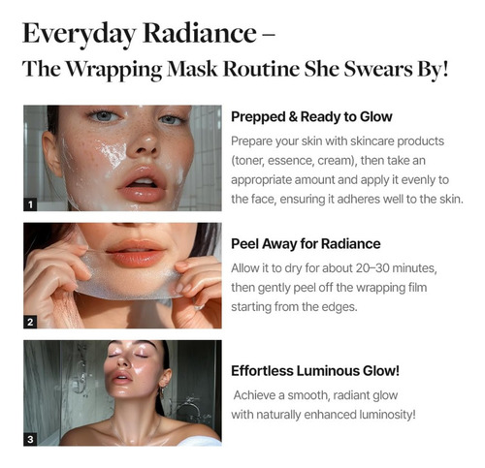Click the step 3 number badge
Screen dimensions: 485x468
click(x=30, y=439)
